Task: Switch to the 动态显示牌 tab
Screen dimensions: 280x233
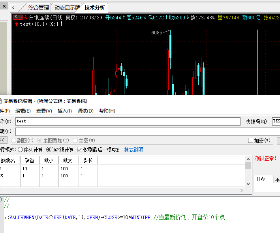Action: pos(67,8)
